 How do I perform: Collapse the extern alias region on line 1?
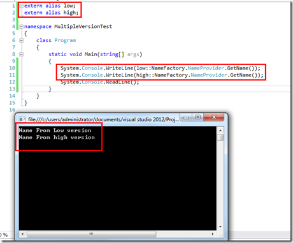coord(22,6)
